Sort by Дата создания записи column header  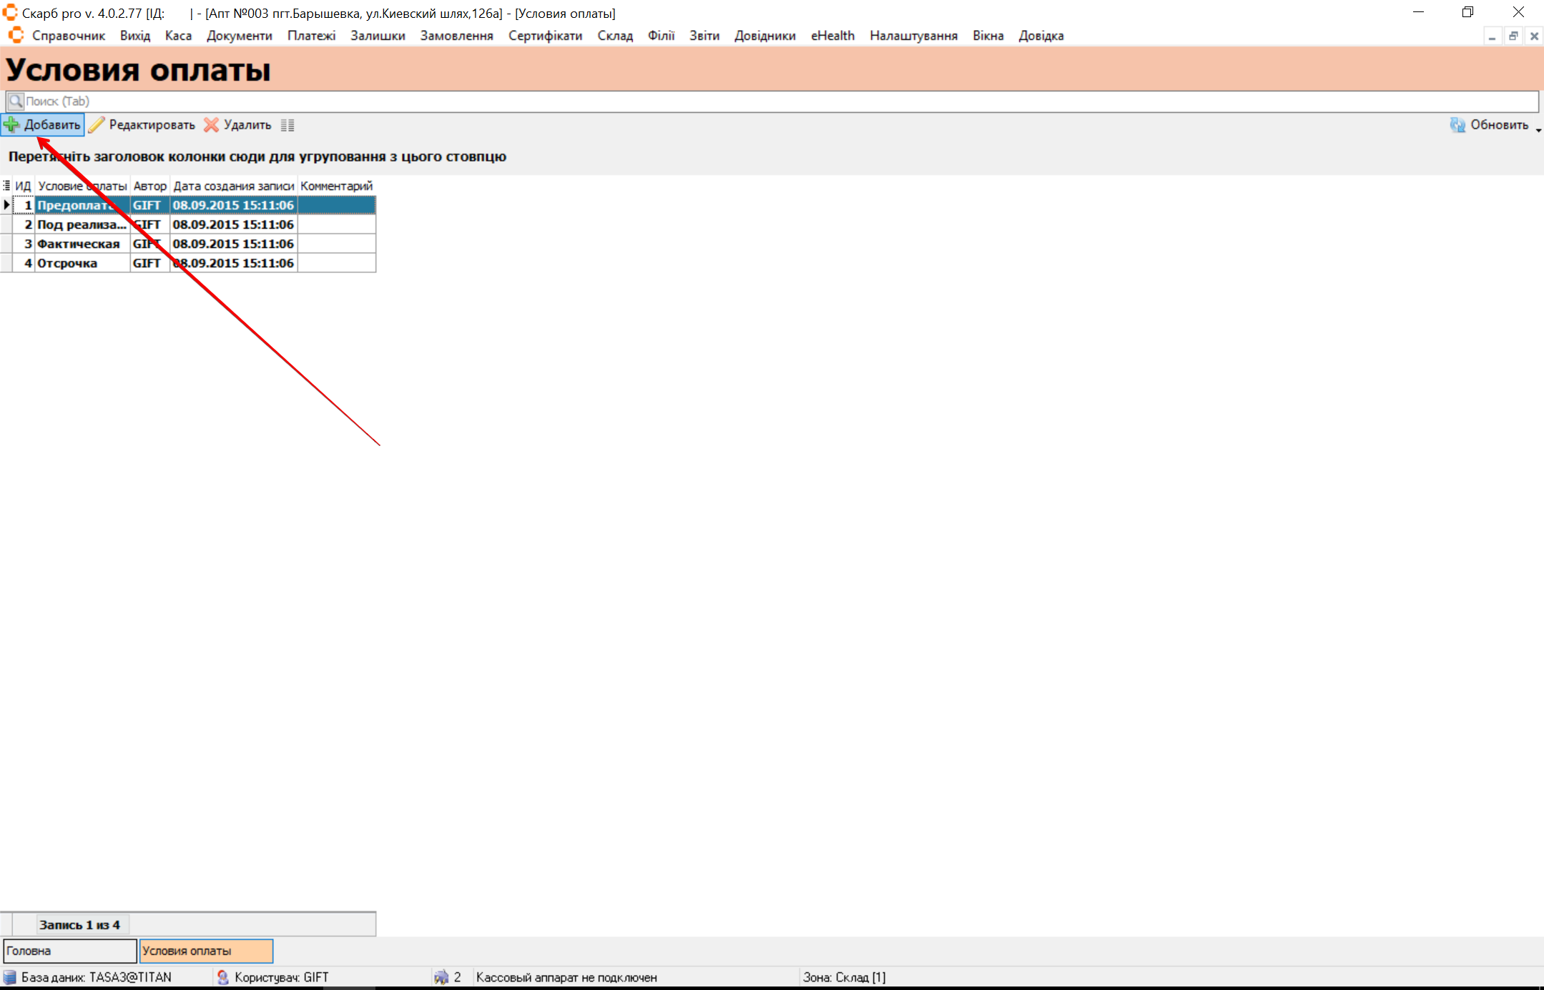click(x=233, y=186)
